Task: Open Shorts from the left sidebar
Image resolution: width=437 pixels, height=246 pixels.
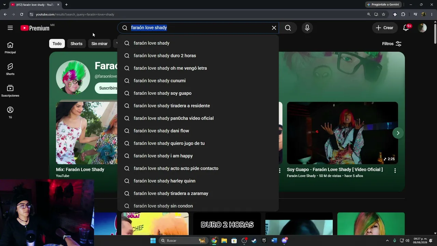Action: click(10, 69)
